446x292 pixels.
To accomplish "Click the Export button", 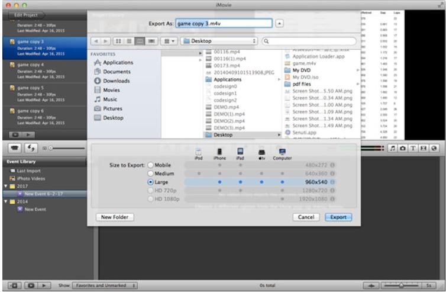I will [338, 217].
